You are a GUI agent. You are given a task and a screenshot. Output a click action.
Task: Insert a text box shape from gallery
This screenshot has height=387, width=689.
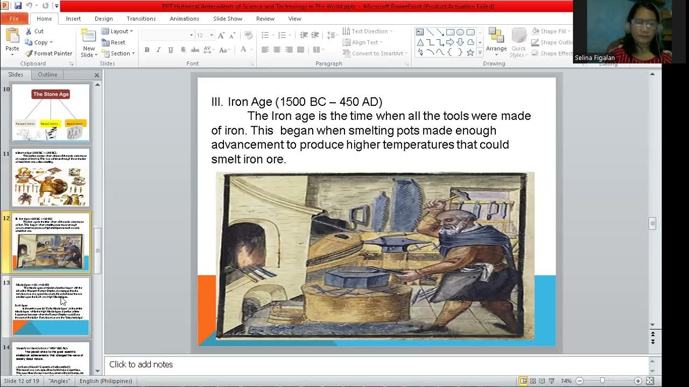420,32
